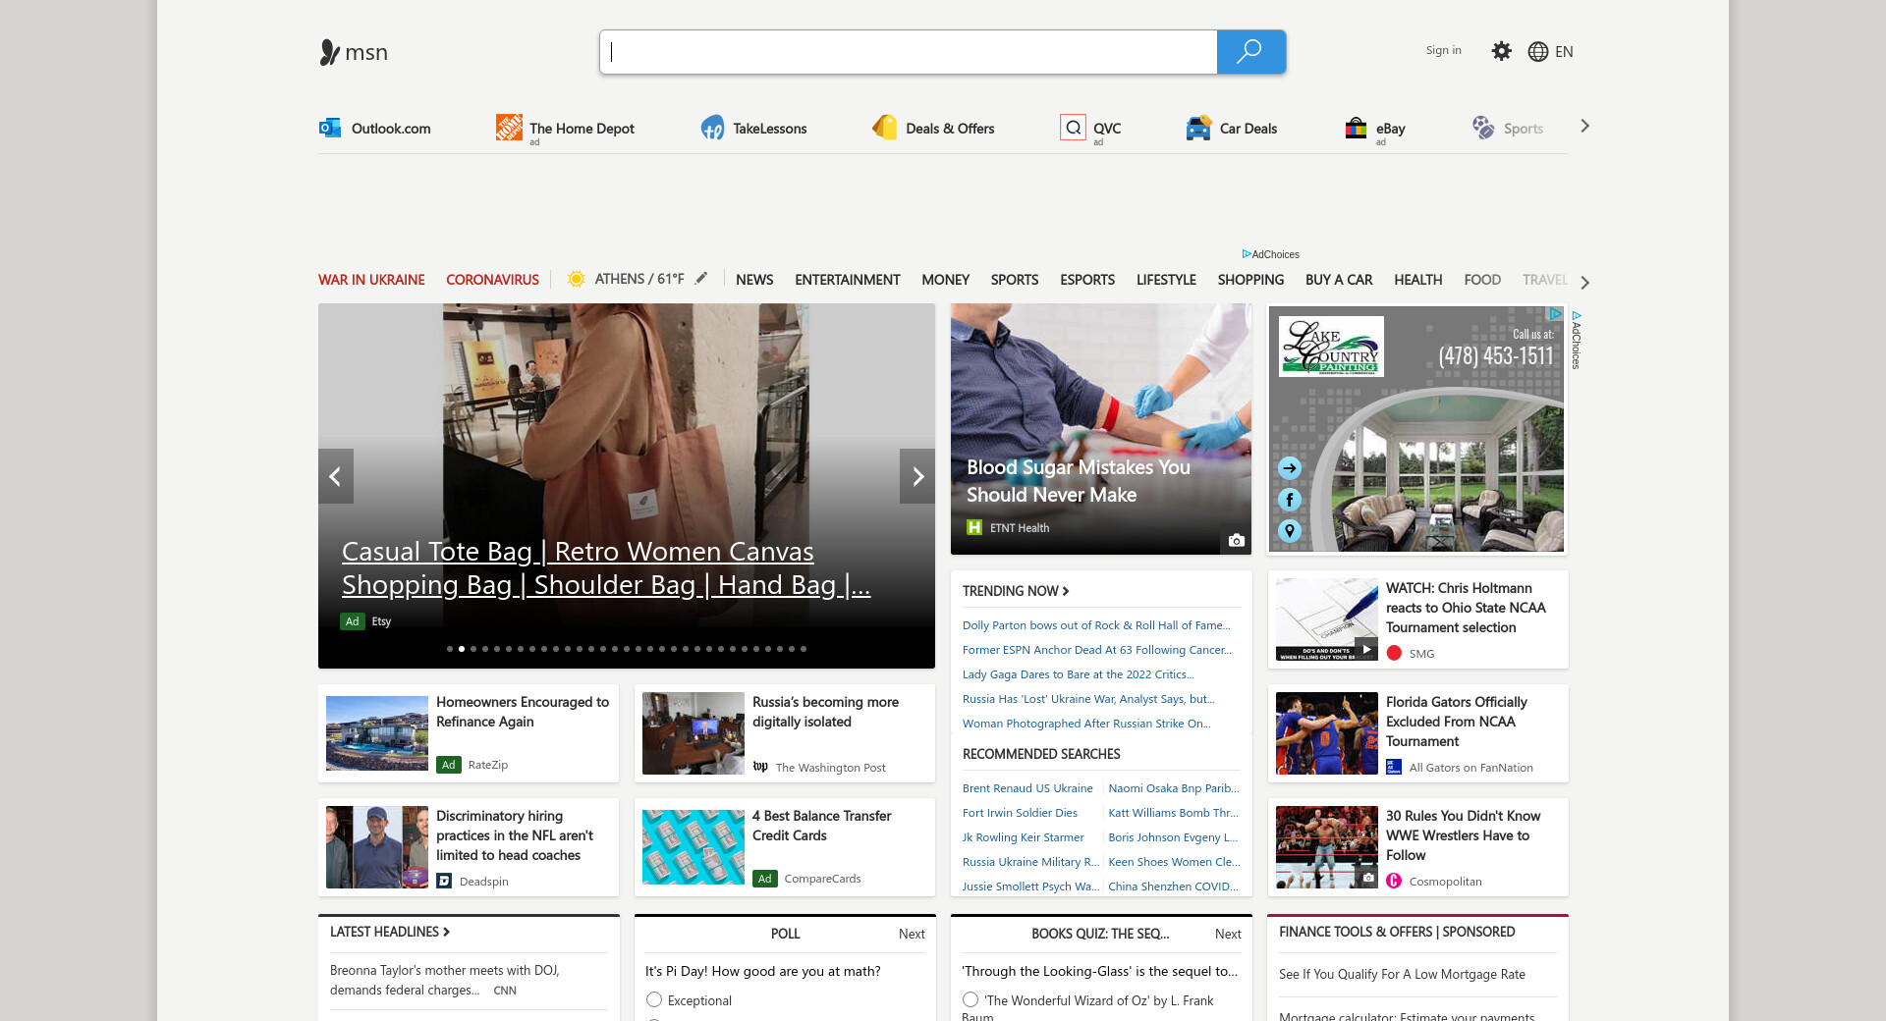This screenshot has width=1886, height=1021.
Task: Select the Exceptional poll option
Action: 654,999
